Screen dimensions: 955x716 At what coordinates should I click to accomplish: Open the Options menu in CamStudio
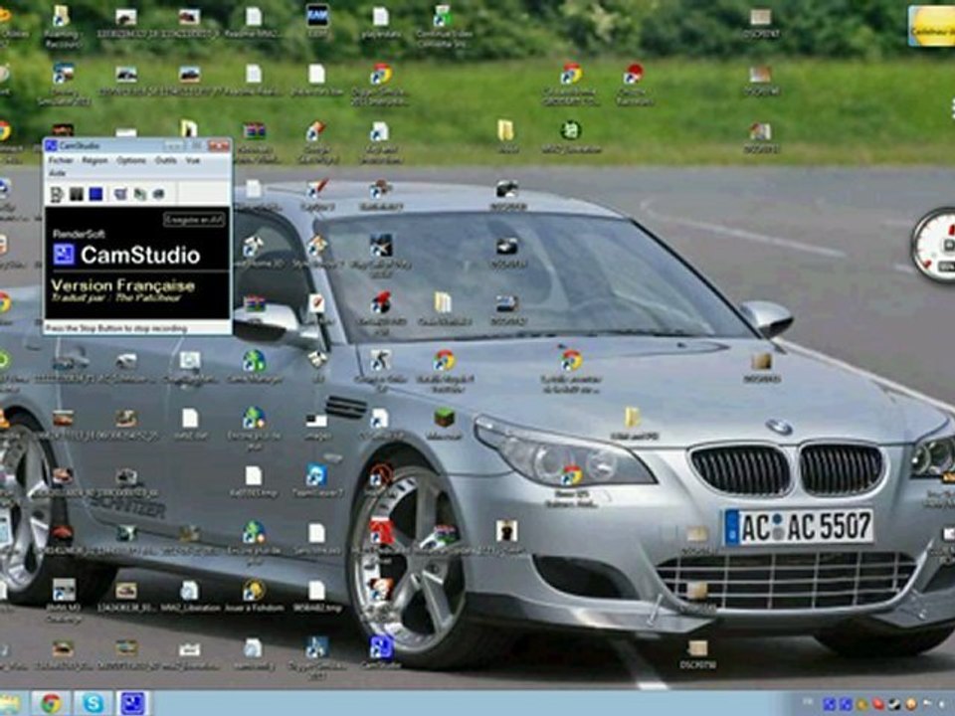coord(130,160)
